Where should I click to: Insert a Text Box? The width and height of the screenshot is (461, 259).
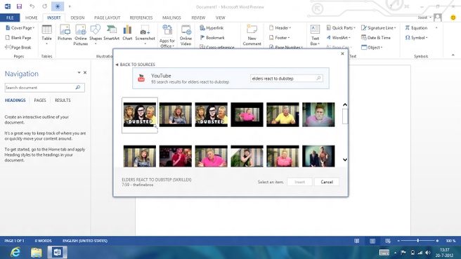(x=315, y=35)
